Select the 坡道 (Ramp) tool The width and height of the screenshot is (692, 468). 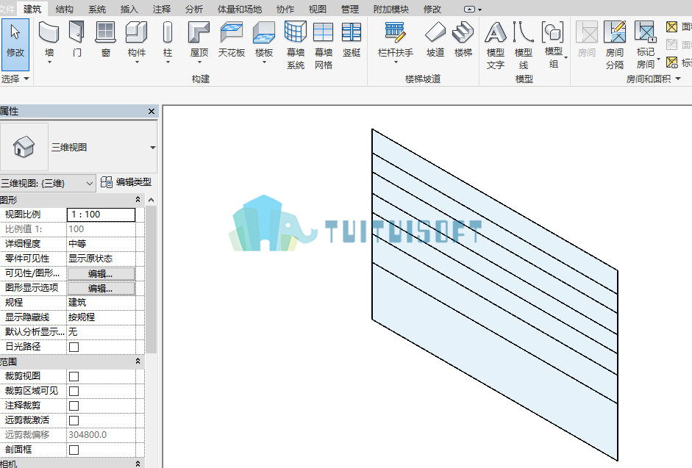coord(435,40)
